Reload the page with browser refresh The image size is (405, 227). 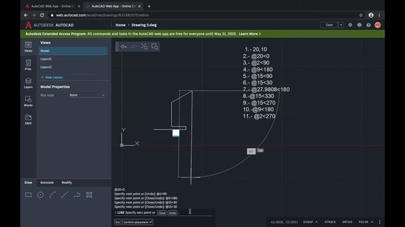pyautogui.click(x=42, y=15)
